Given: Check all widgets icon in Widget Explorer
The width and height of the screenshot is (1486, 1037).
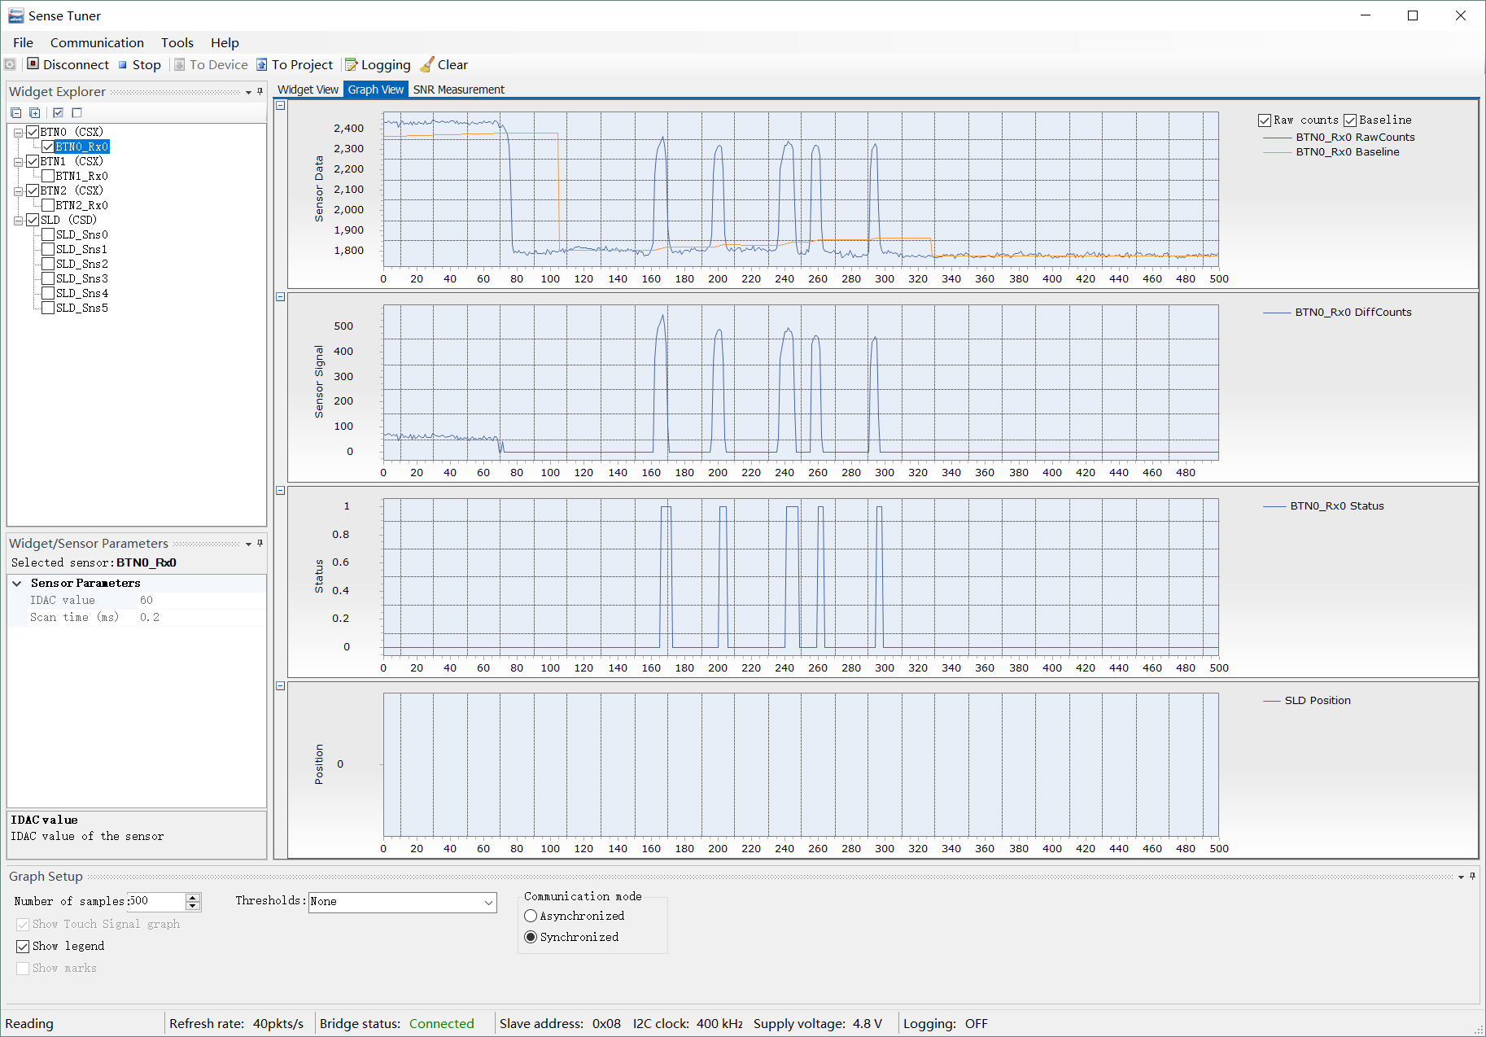Looking at the screenshot, I should [x=58, y=112].
